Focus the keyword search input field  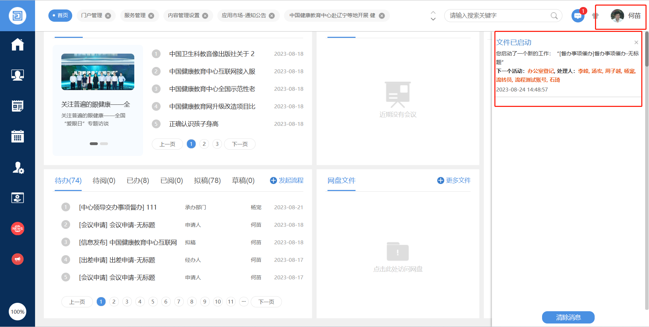(498, 16)
